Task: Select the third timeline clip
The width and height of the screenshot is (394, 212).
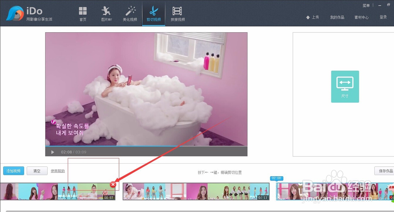Action: tap(335, 192)
